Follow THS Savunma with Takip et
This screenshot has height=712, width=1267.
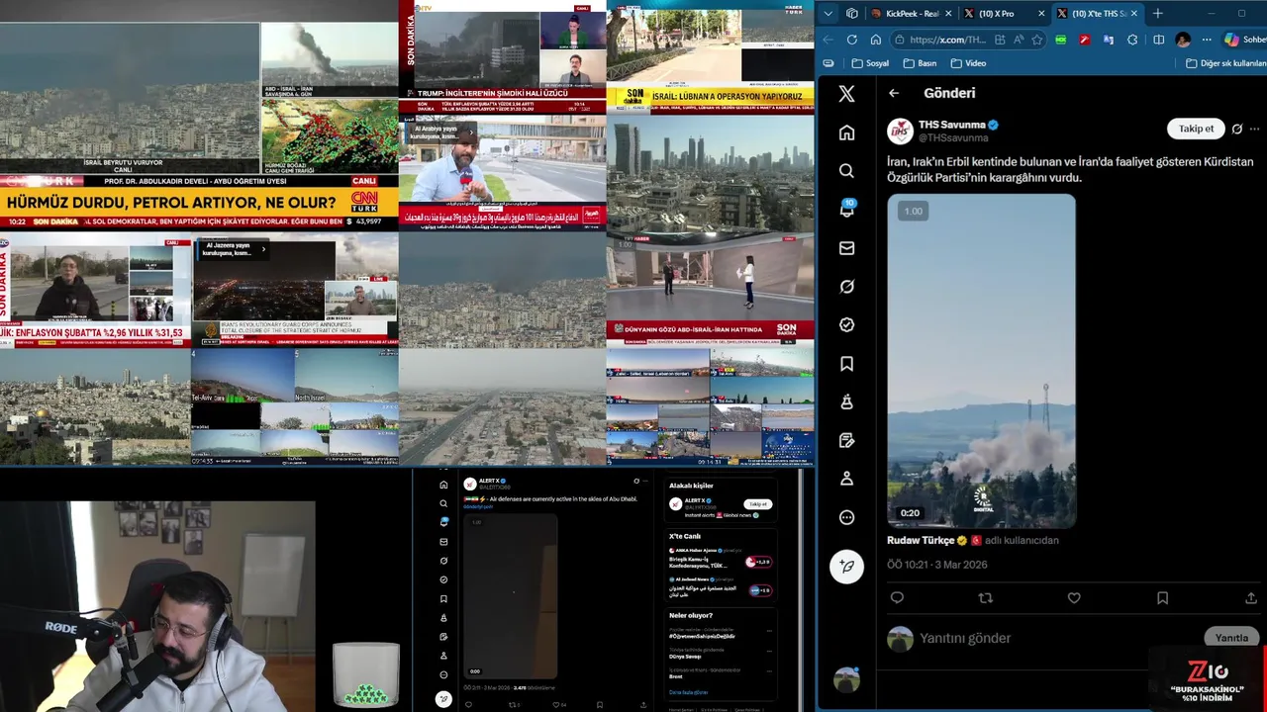pos(1196,129)
